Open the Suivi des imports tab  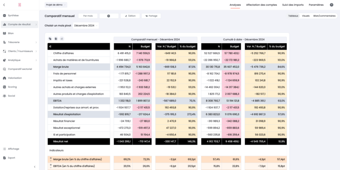click(x=293, y=5)
